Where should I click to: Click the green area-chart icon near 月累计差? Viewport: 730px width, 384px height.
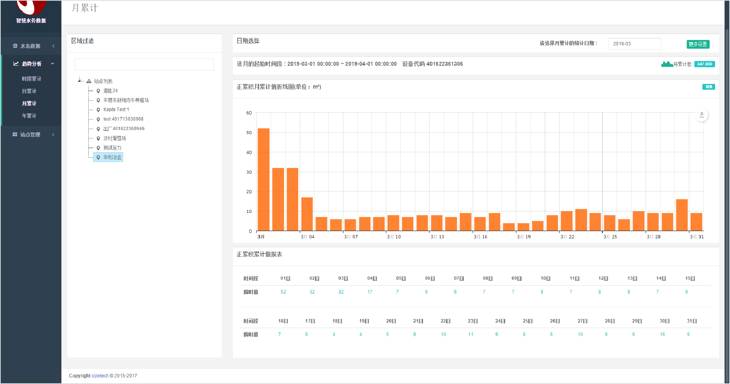click(666, 64)
